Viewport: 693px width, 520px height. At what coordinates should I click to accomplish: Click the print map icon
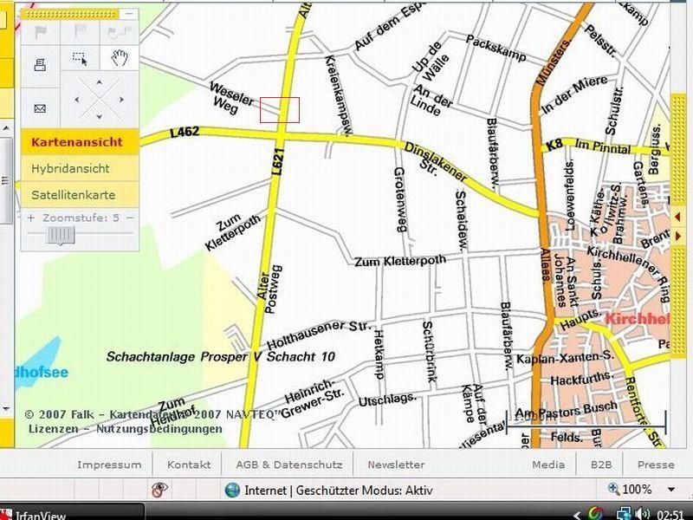40,64
